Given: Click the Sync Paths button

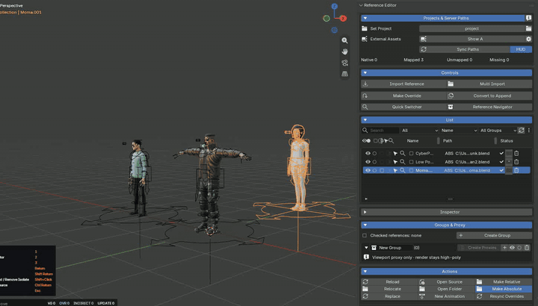Looking at the screenshot, I should tap(465, 49).
